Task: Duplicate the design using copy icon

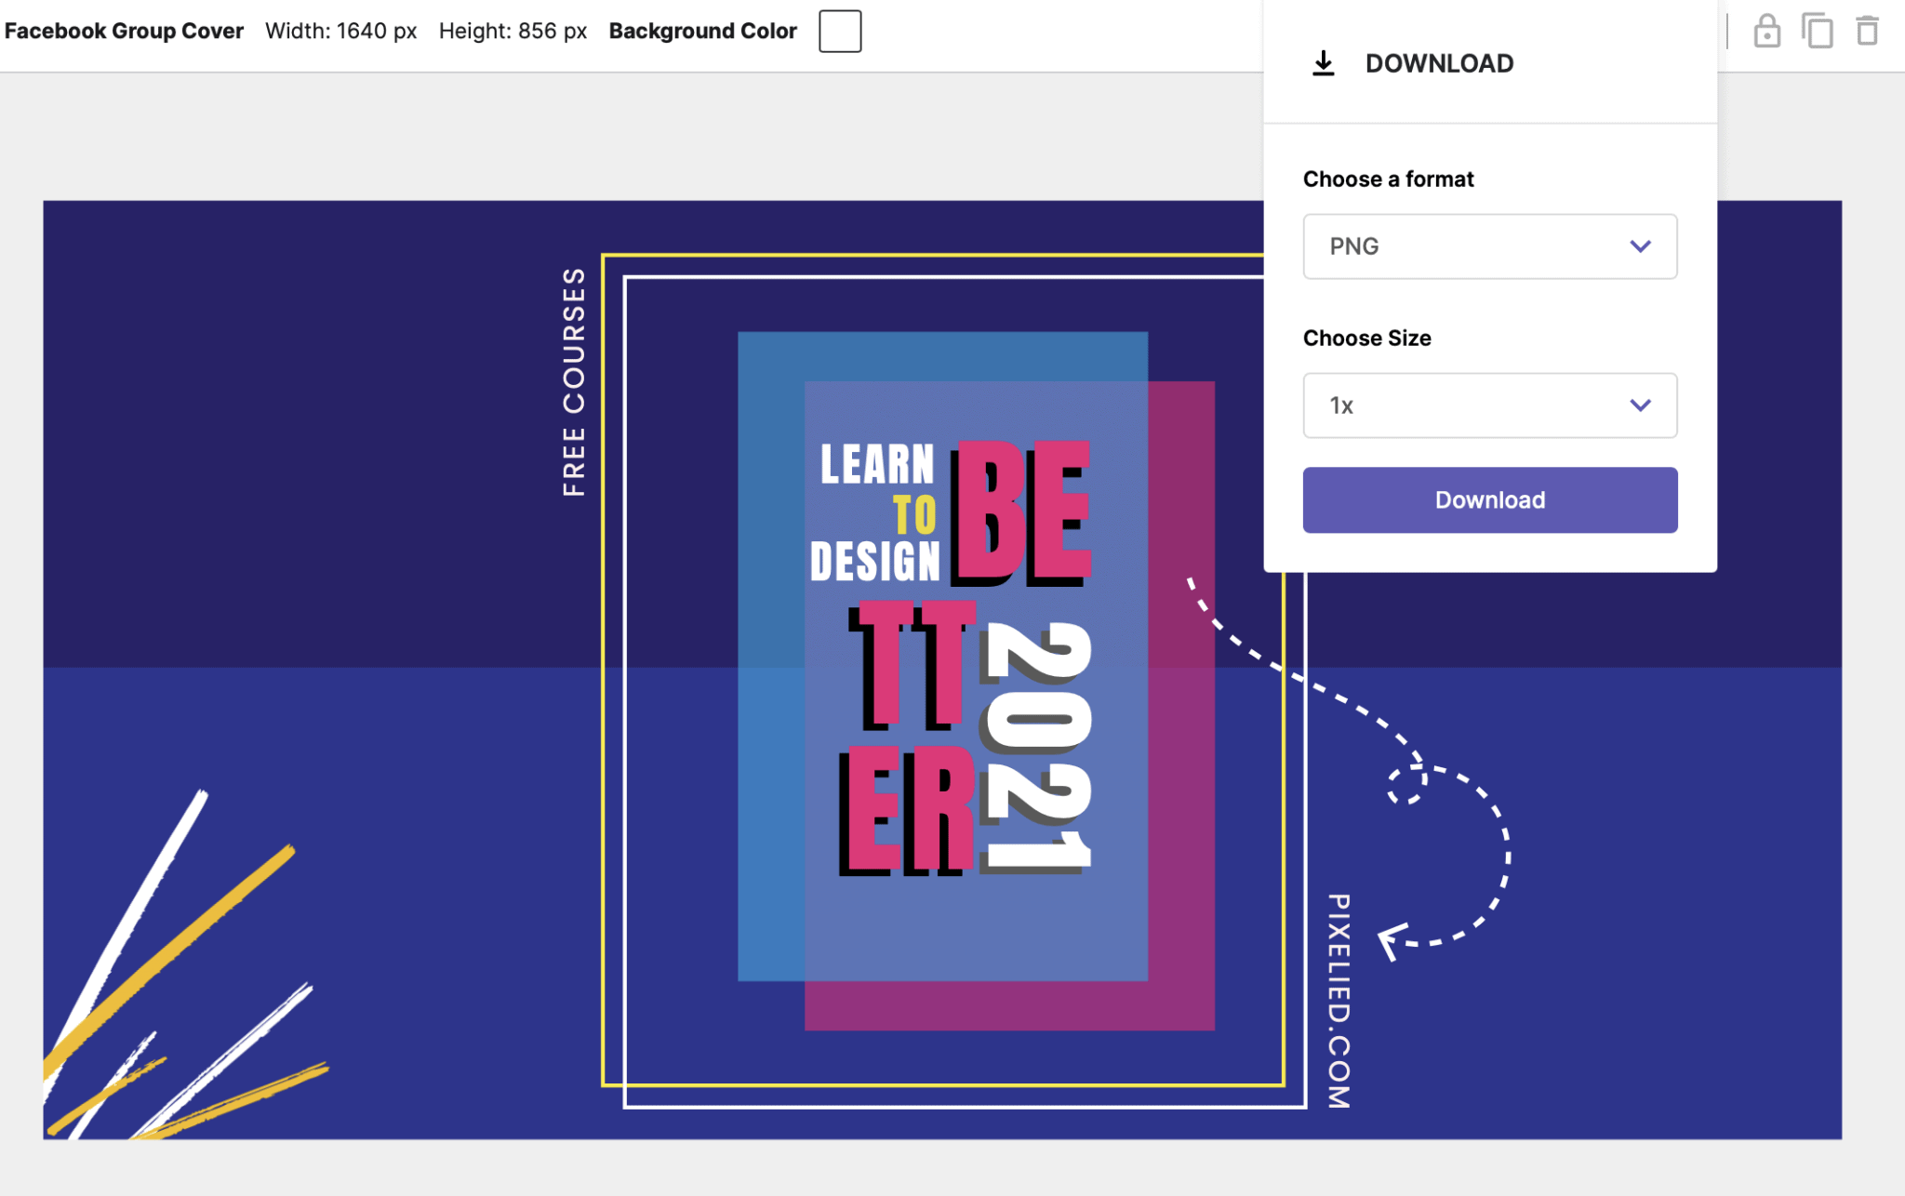Action: (1818, 31)
